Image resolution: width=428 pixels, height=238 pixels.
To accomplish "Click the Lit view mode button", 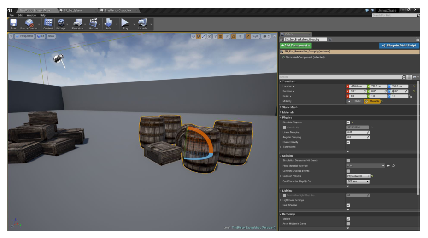I will (x=41, y=36).
